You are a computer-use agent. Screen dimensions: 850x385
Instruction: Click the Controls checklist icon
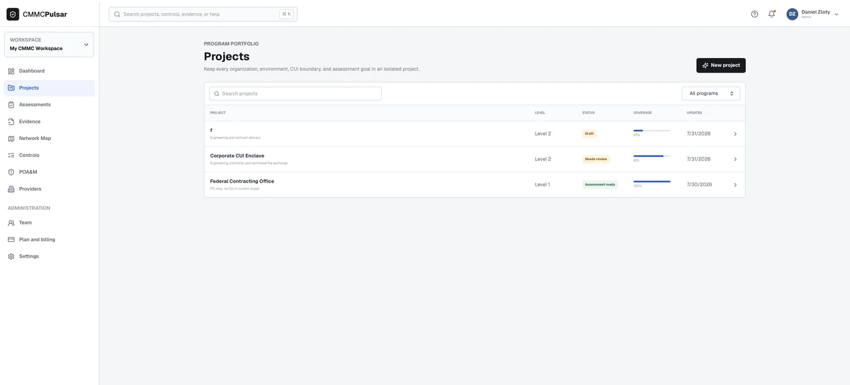pos(11,156)
